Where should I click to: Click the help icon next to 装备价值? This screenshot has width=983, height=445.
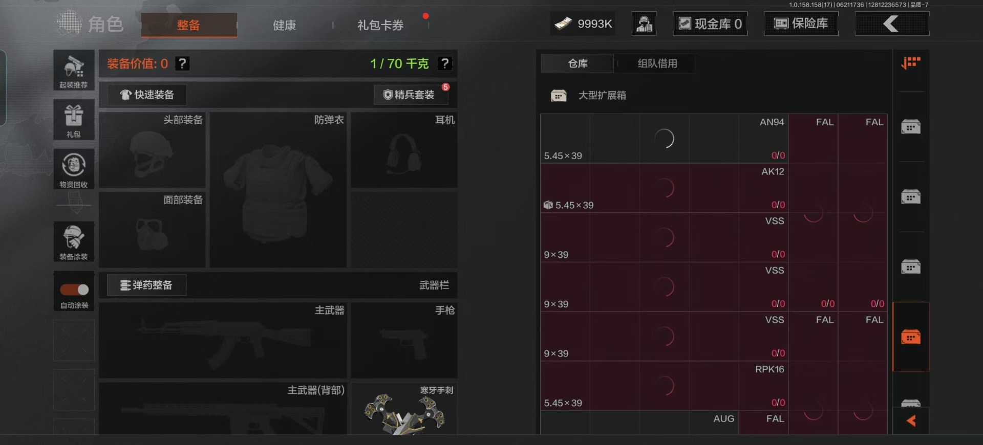[x=182, y=63]
